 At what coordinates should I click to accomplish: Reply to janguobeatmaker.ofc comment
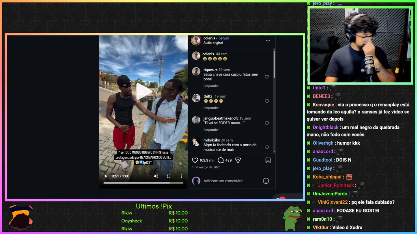(x=211, y=130)
